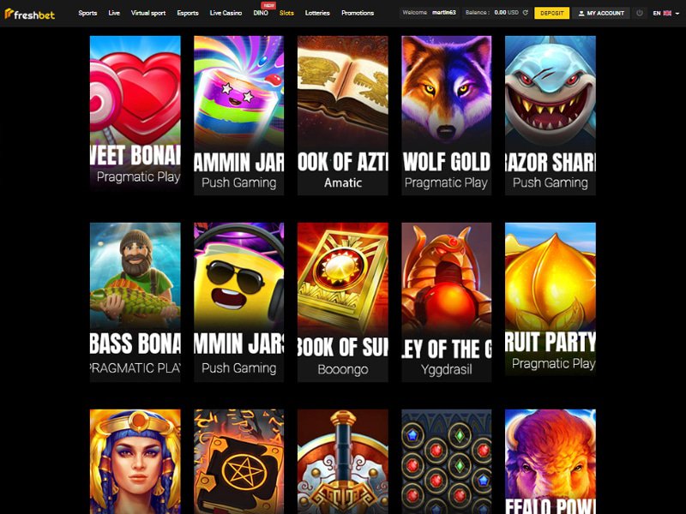Select the DINO menu item
Image resolution: width=686 pixels, height=514 pixels.
click(261, 13)
